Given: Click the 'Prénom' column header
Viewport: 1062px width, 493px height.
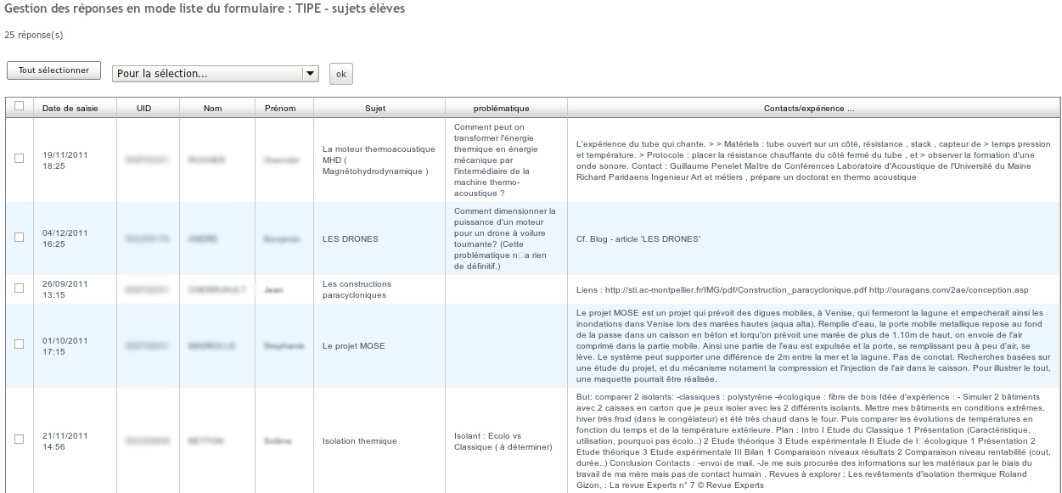Looking at the screenshot, I should point(280,109).
